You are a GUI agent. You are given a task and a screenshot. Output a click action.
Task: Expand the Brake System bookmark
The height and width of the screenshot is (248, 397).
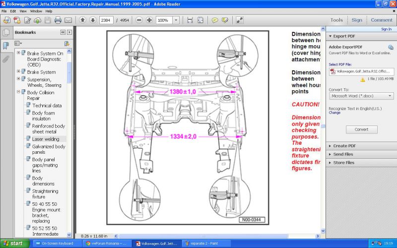coord(18,72)
